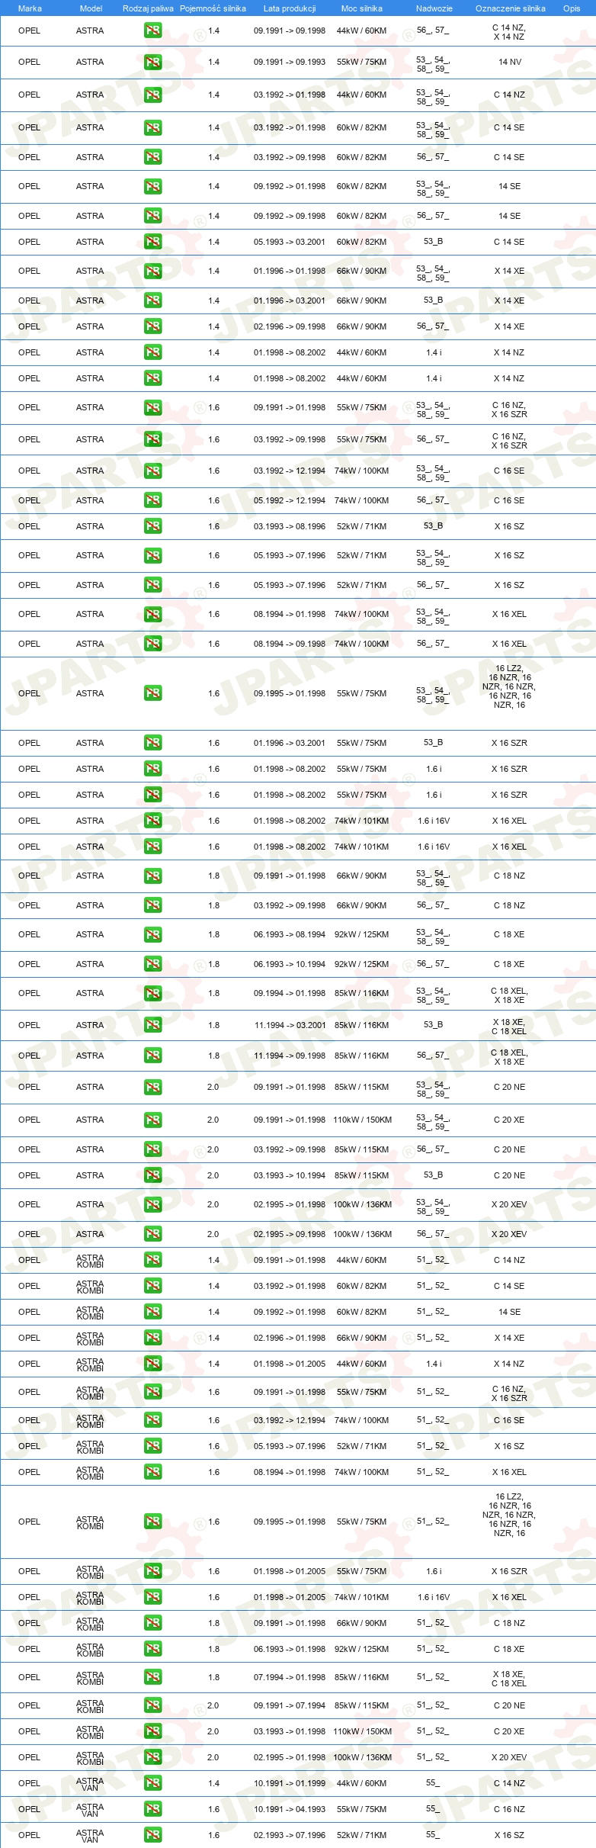Select the date cell '03.1993 -> 01.1998'

click(290, 1731)
